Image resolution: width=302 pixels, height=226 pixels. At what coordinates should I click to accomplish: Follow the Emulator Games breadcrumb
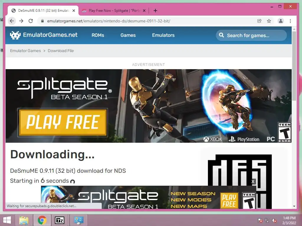[25, 51]
